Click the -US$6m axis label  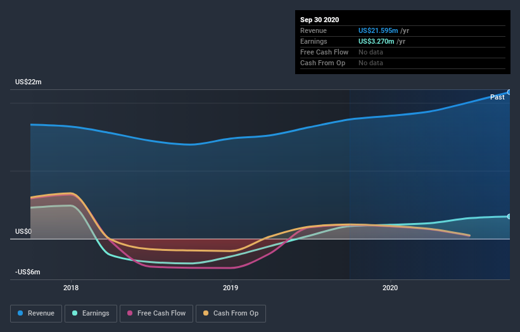pyautogui.click(x=27, y=272)
